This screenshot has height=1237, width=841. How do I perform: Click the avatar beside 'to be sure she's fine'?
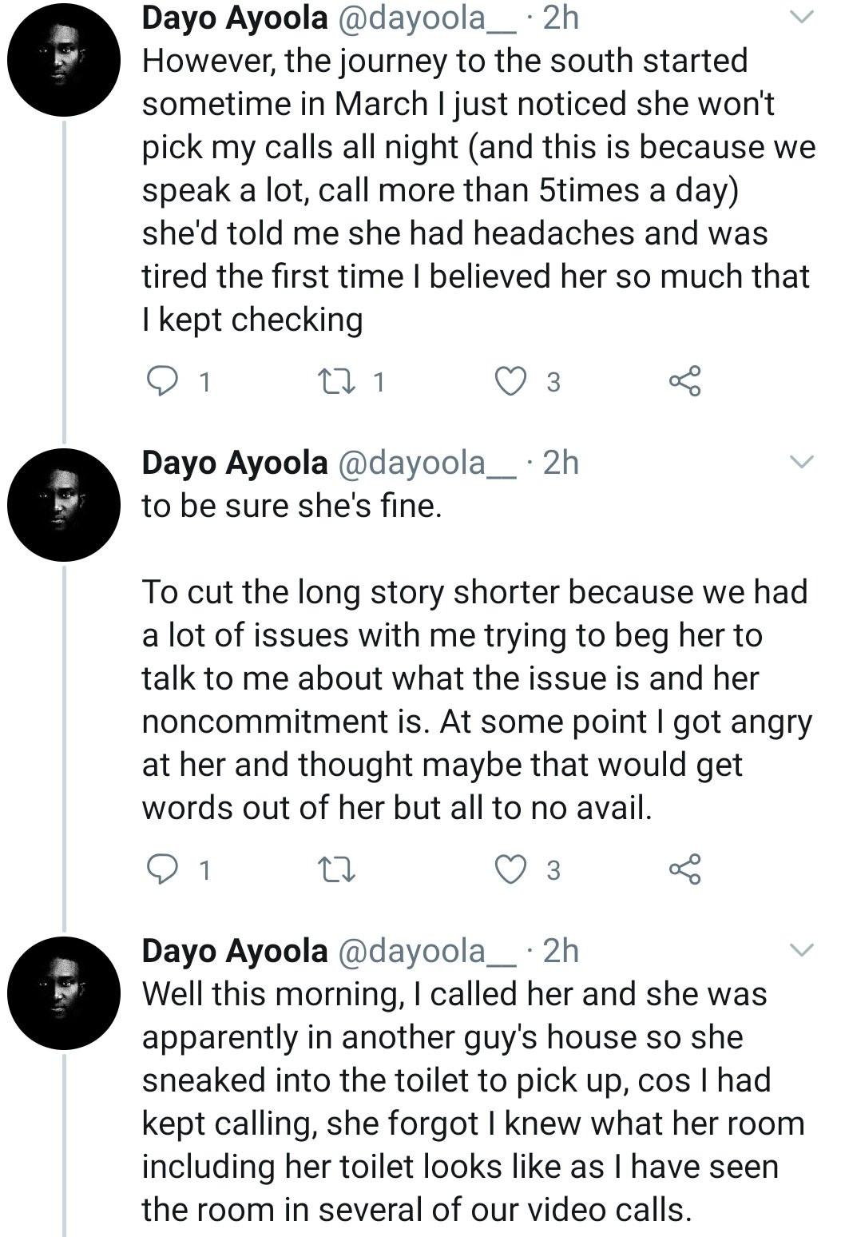coord(63,505)
